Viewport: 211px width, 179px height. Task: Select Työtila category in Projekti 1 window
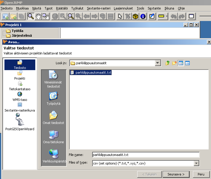point(15,31)
